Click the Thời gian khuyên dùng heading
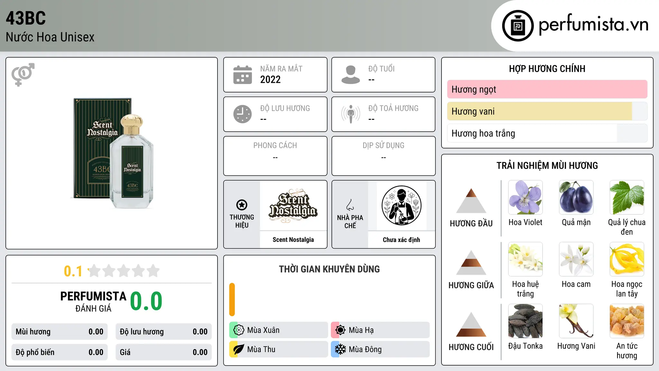The width and height of the screenshot is (659, 371). 329,269
